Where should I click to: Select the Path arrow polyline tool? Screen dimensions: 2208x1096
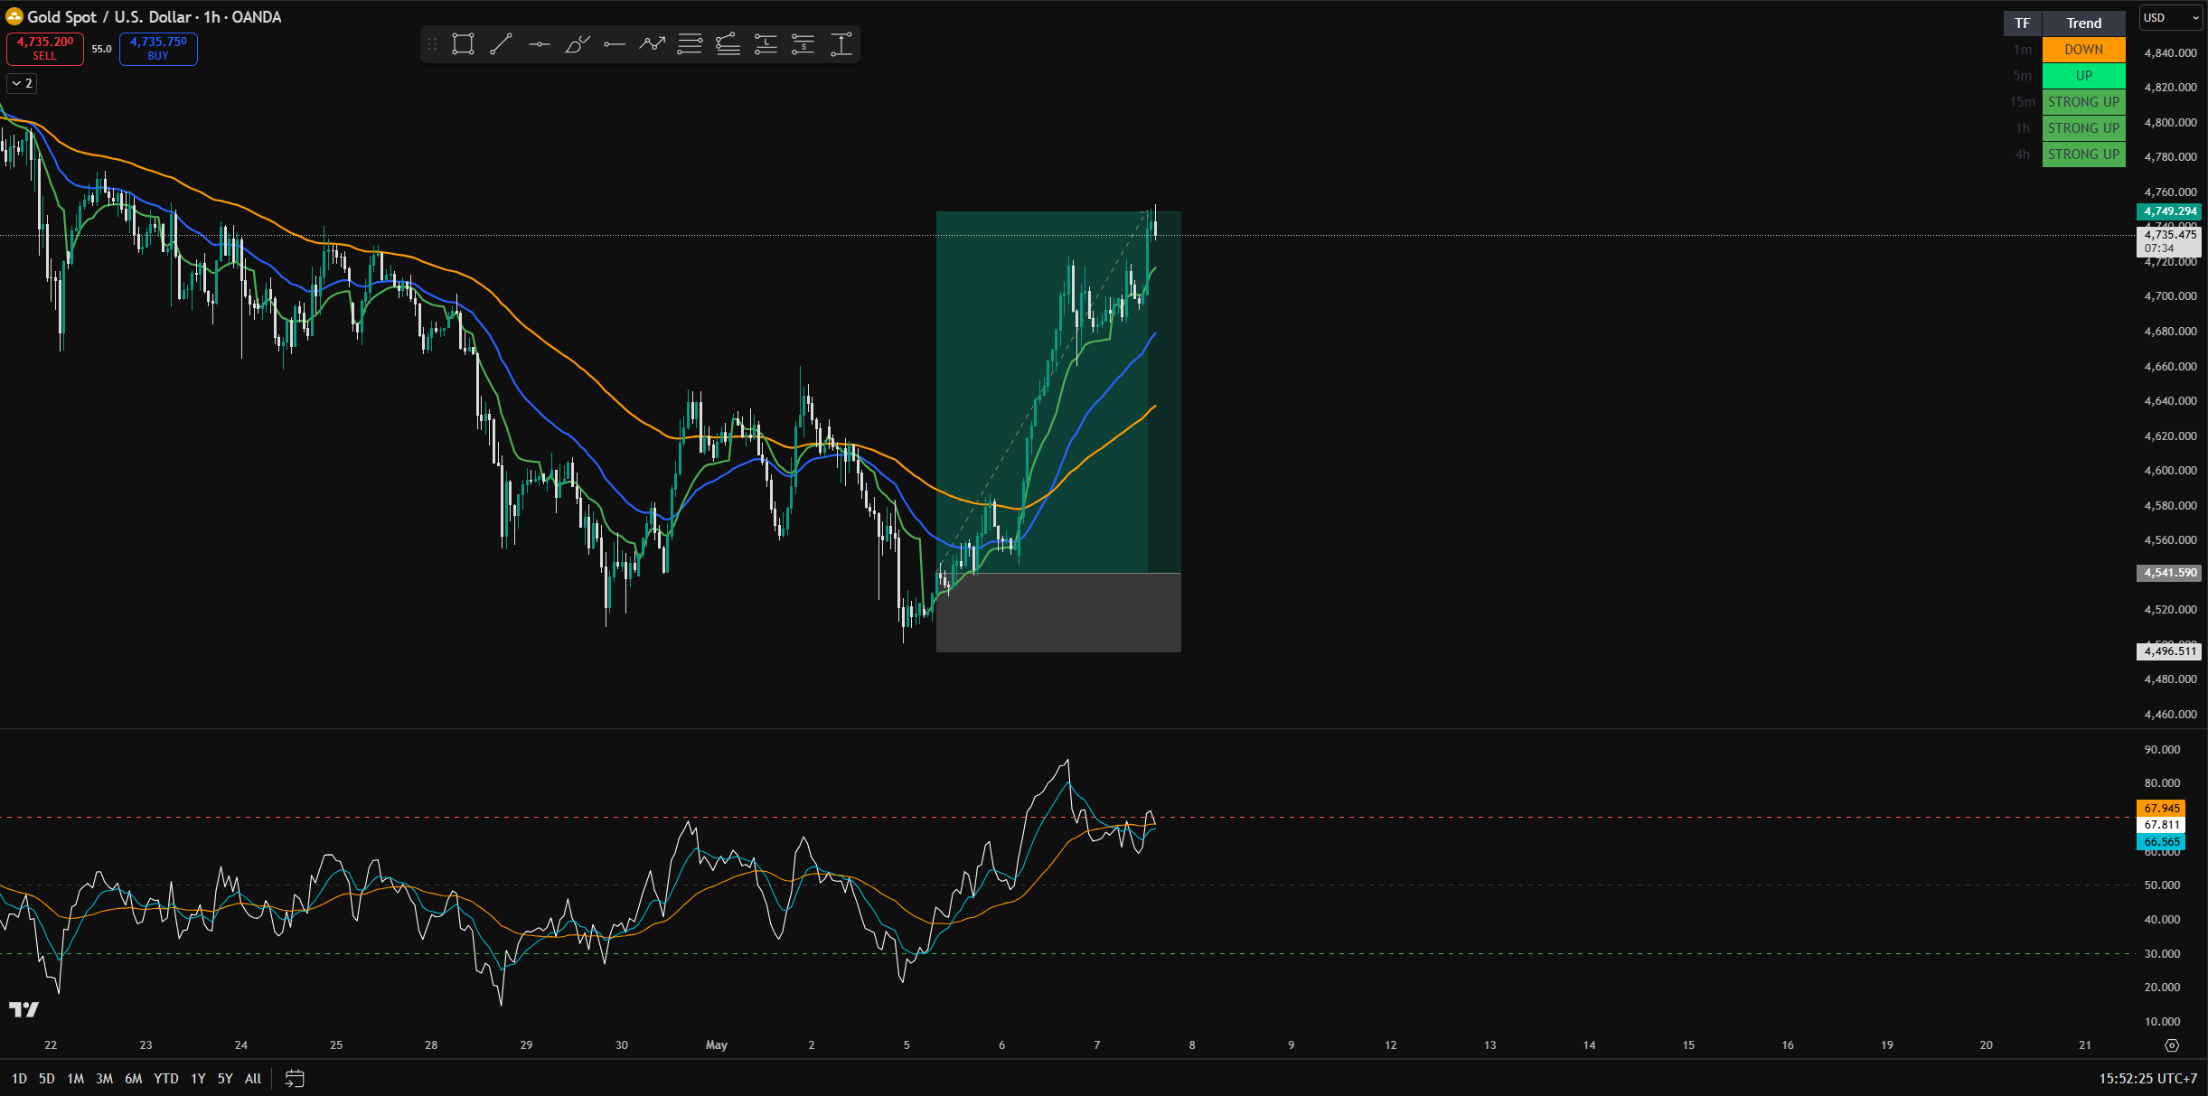[x=653, y=44]
